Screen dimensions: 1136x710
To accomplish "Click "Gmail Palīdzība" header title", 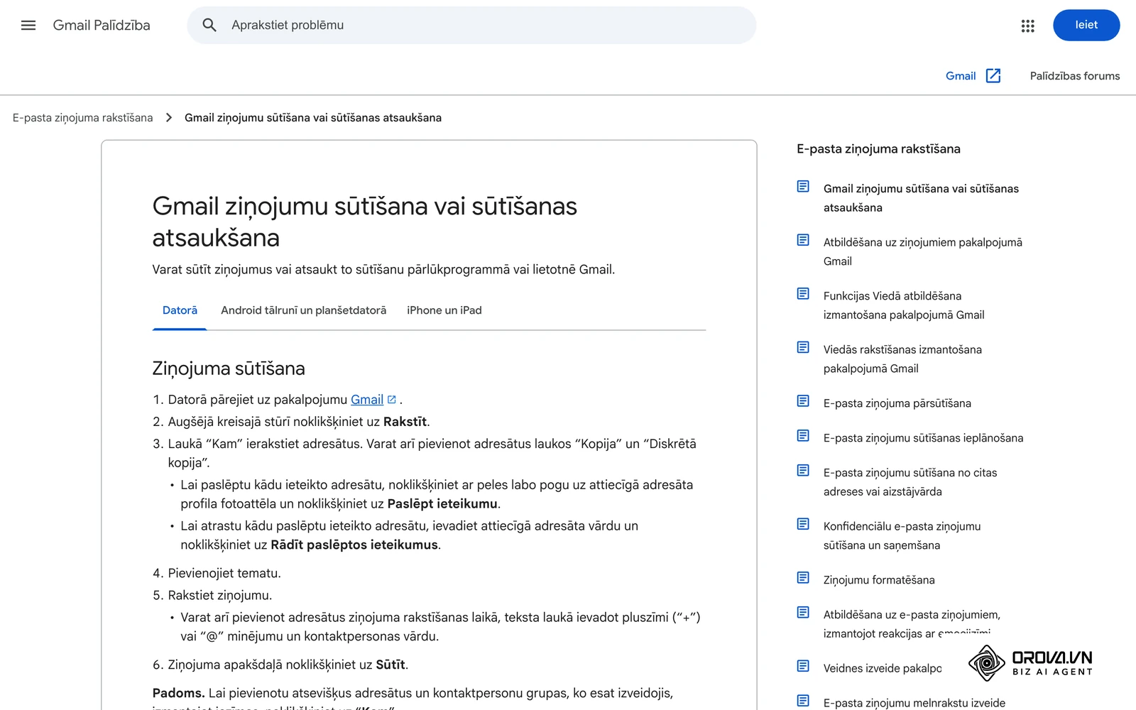I will click(x=102, y=26).
